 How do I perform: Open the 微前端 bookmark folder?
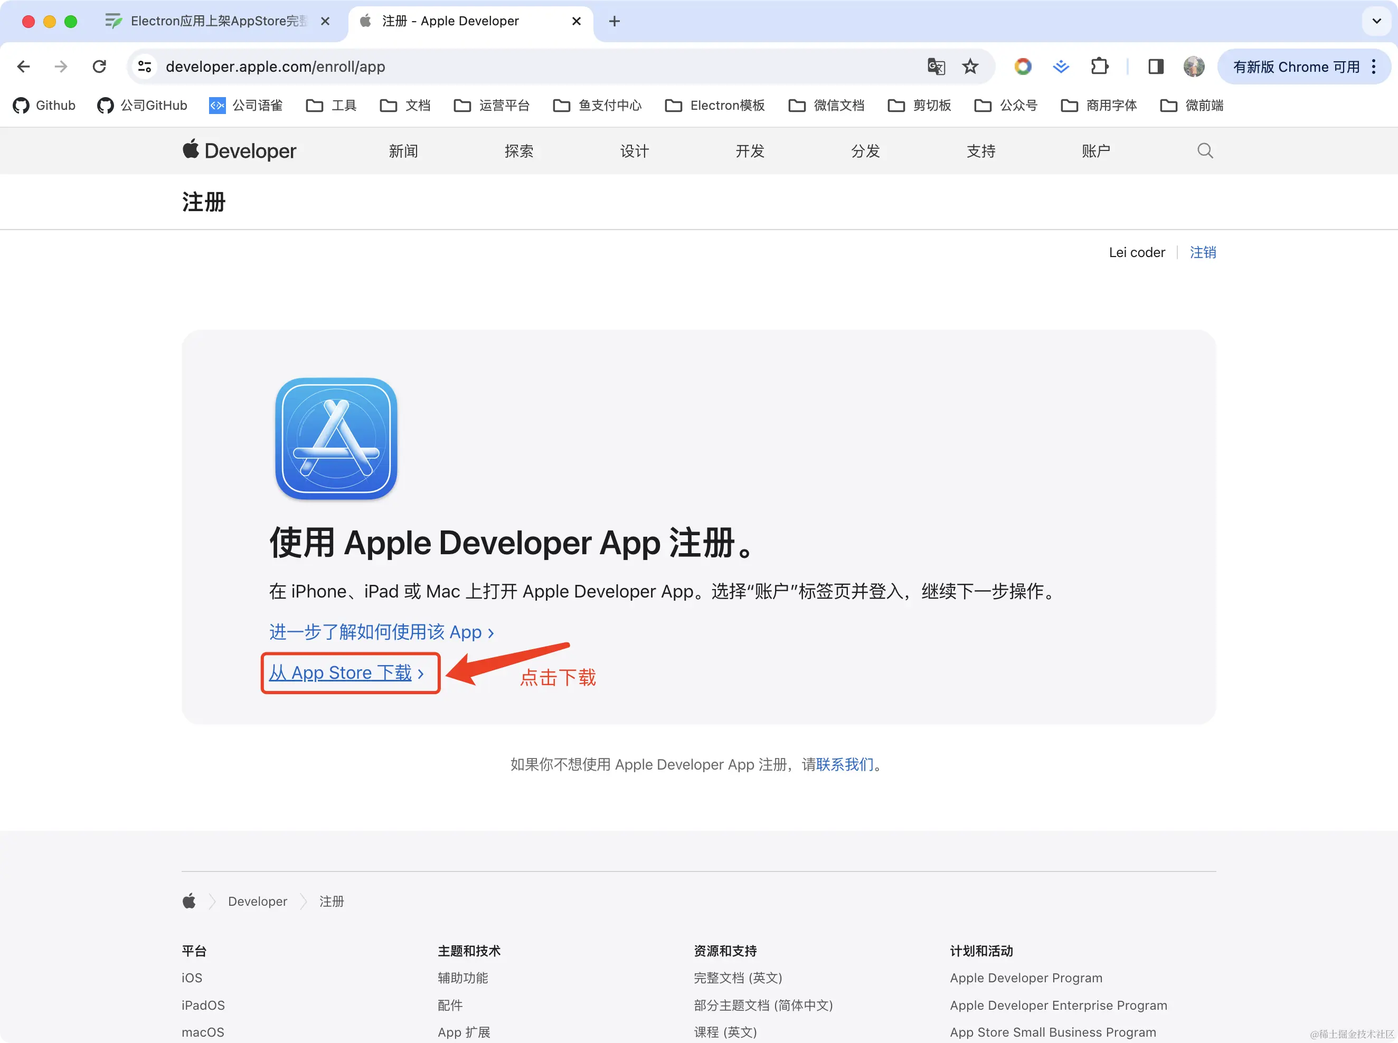[1192, 106]
